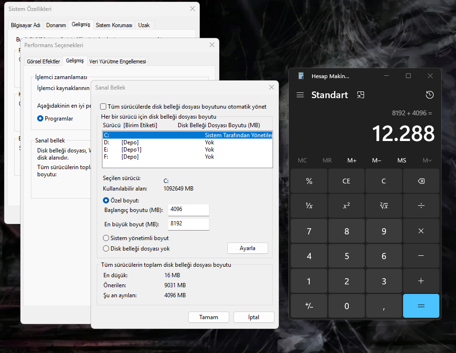Click the number 2 key
The image size is (456, 353).
(x=346, y=281)
